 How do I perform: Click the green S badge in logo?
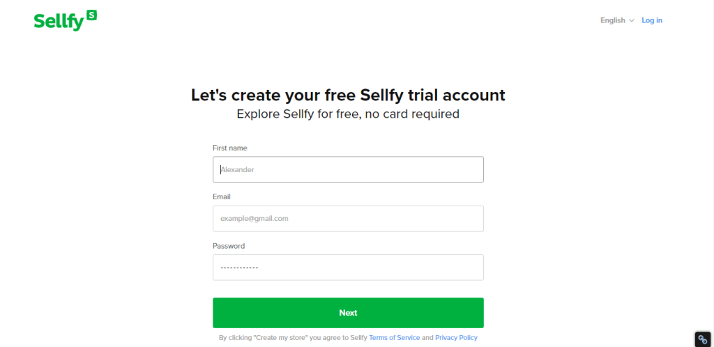click(91, 15)
